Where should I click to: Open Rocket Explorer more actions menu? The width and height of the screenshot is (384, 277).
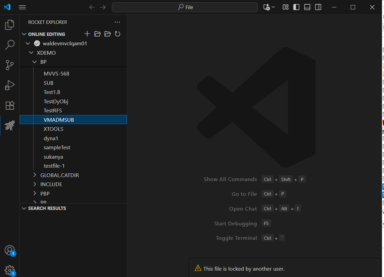(x=117, y=22)
